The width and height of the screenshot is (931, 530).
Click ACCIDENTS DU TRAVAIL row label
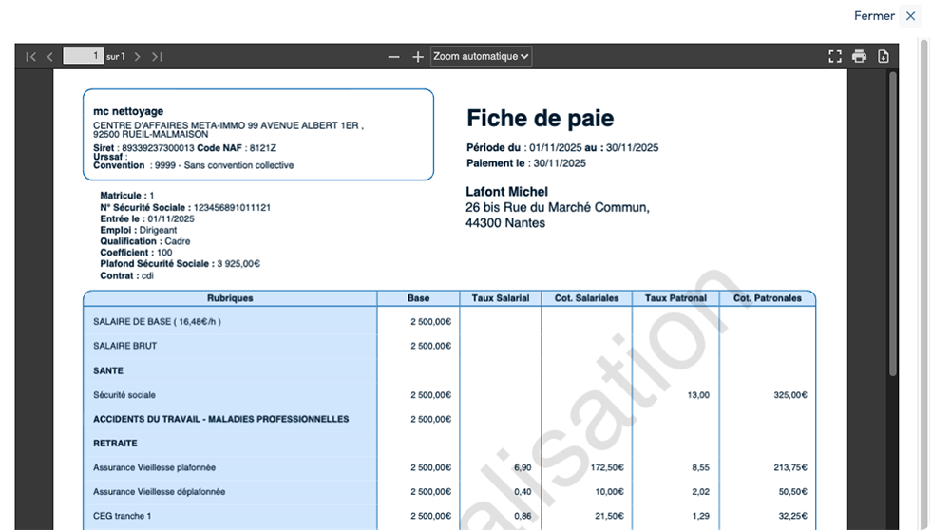(x=220, y=419)
